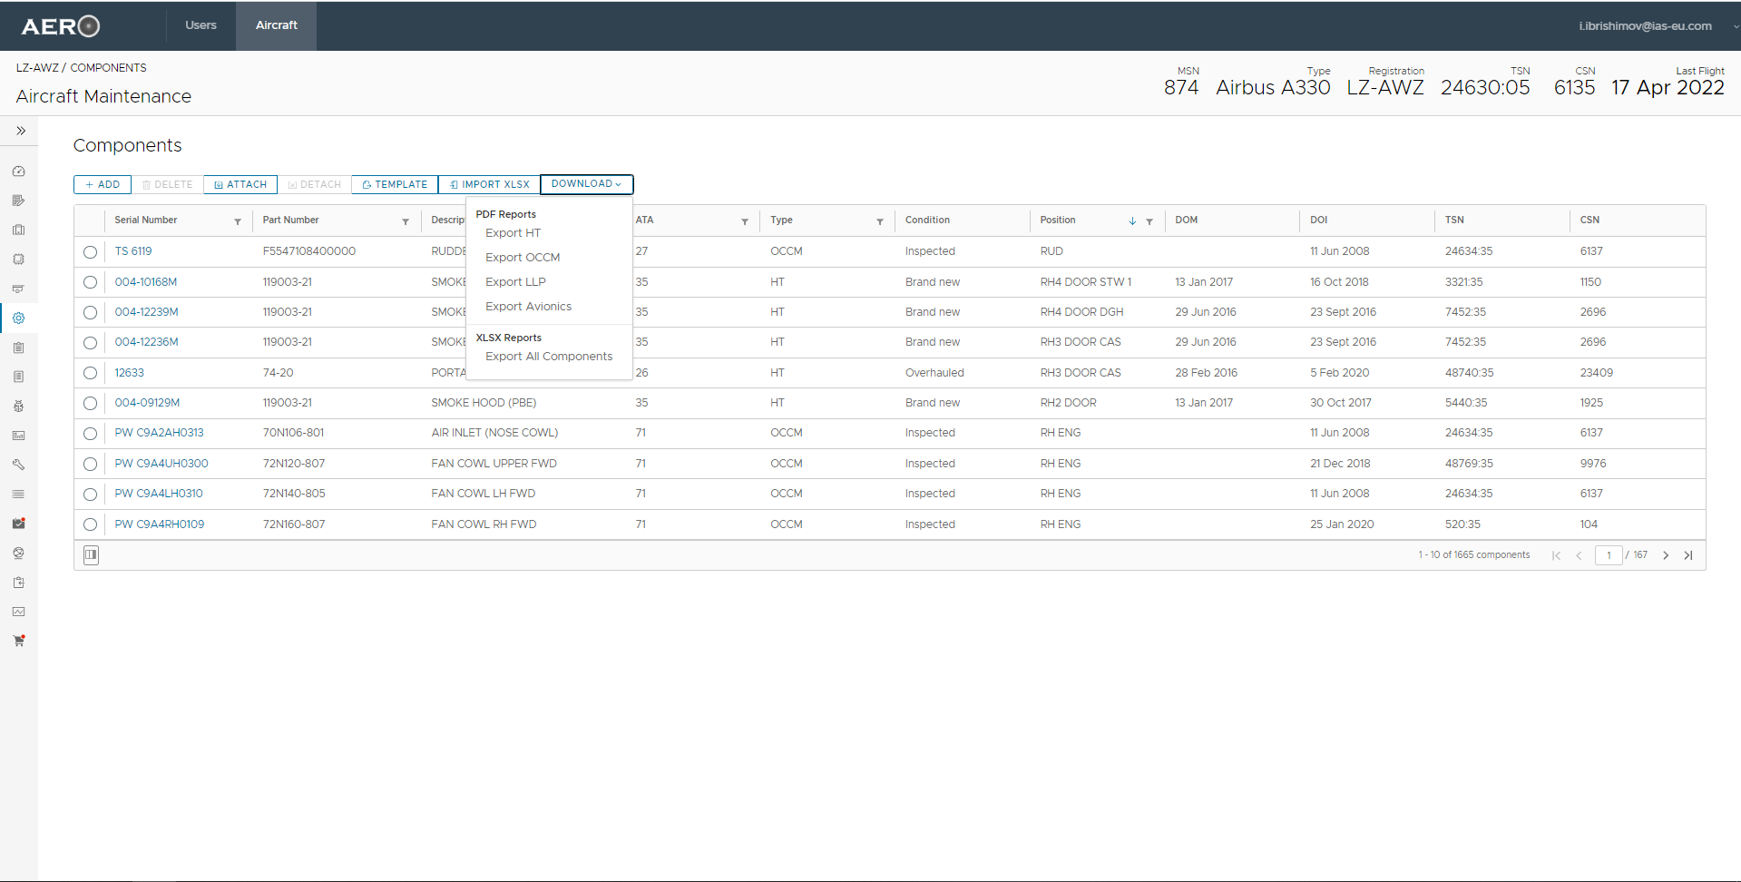Image resolution: width=1741 pixels, height=882 pixels.
Task: Open the Type column filter
Action: [x=880, y=221]
